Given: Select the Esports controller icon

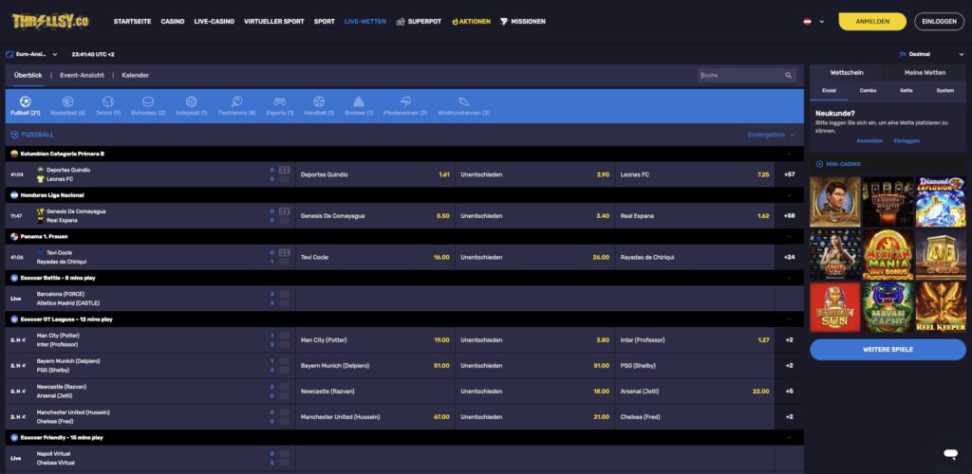Looking at the screenshot, I should coord(280,101).
